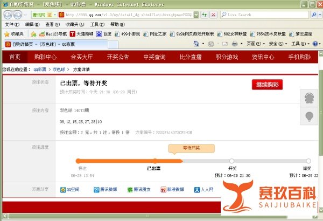Open the Hao123导航 bookmark

click(53, 34)
